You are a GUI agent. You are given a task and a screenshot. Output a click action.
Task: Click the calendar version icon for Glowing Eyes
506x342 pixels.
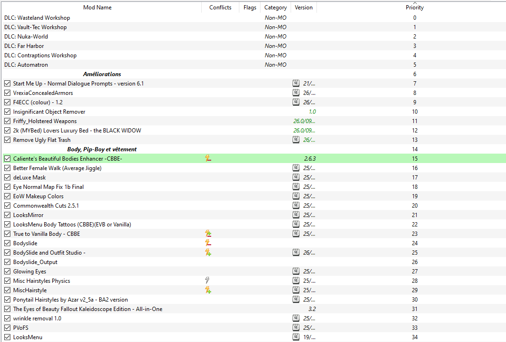click(296, 271)
